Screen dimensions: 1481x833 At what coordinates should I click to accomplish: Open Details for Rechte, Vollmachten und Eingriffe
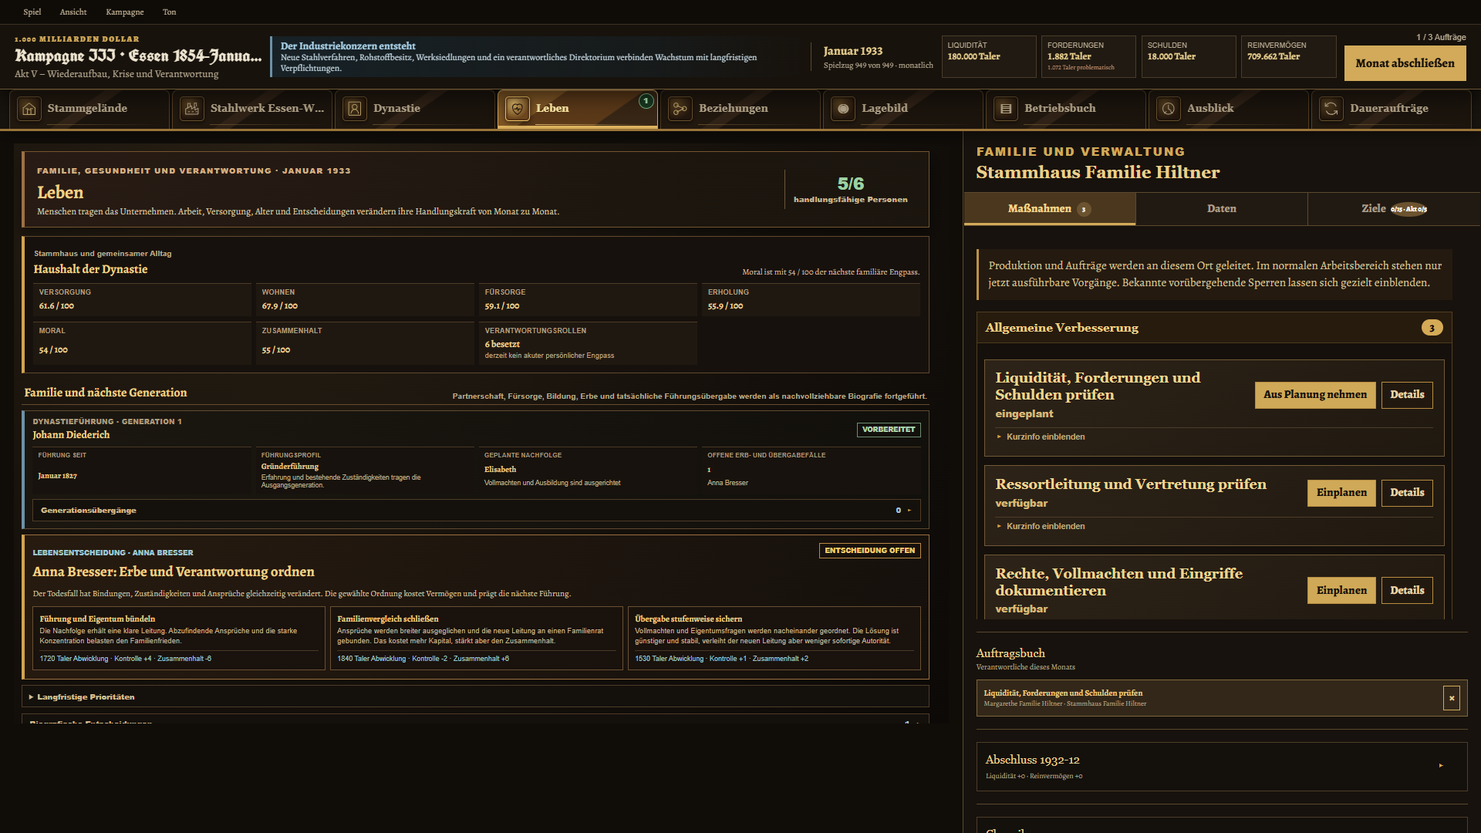(1407, 591)
